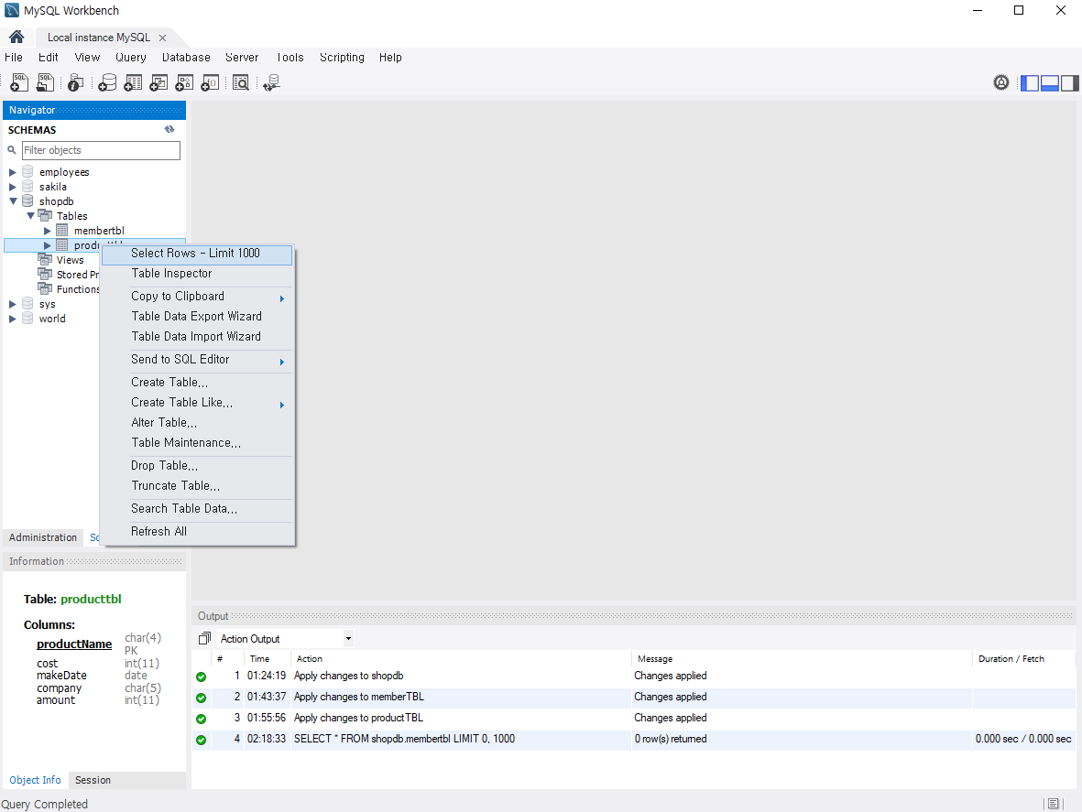Open the Query menu
The image size is (1082, 812).
[x=130, y=57]
